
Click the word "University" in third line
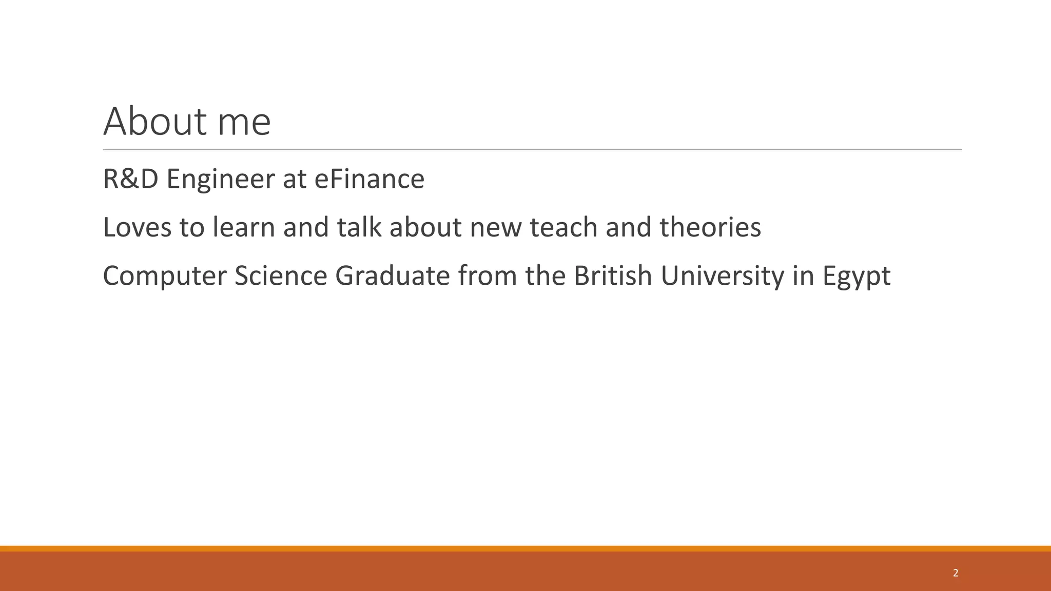click(x=722, y=275)
